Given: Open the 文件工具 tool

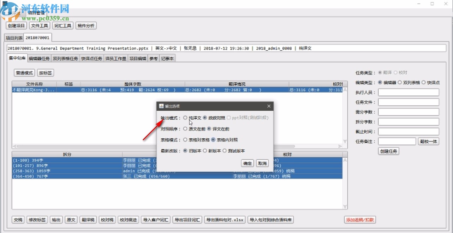Looking at the screenshot, I should coord(39,25).
